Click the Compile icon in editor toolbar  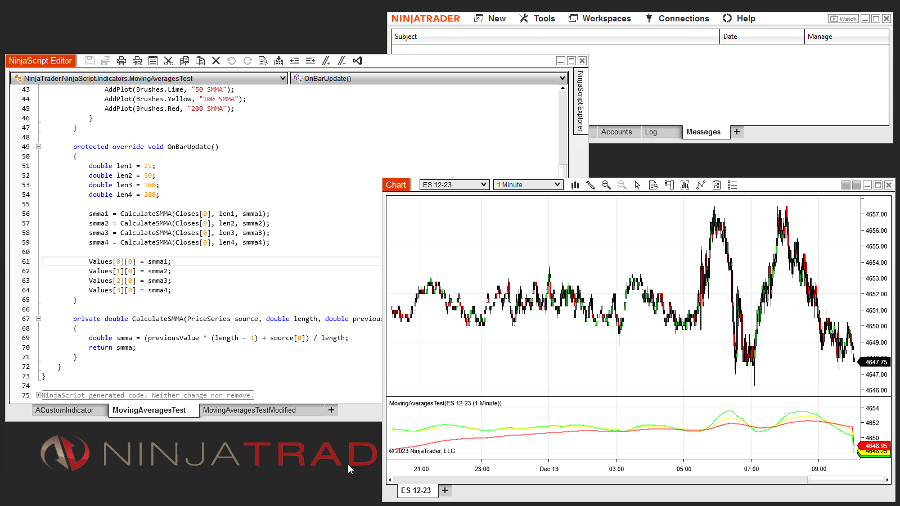[278, 61]
